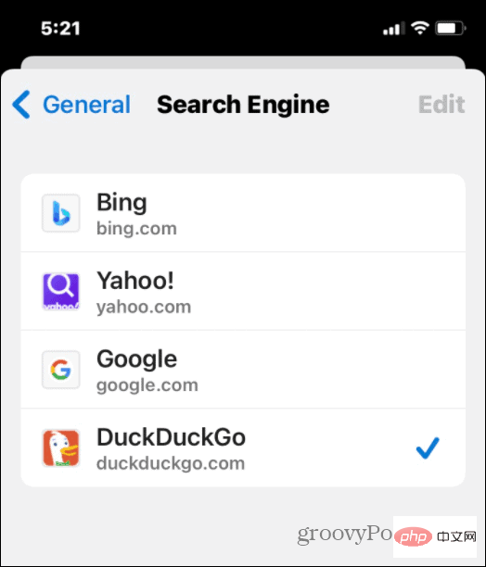Tap the Wi-Fi status icon
The image size is (486, 567).
[420, 28]
